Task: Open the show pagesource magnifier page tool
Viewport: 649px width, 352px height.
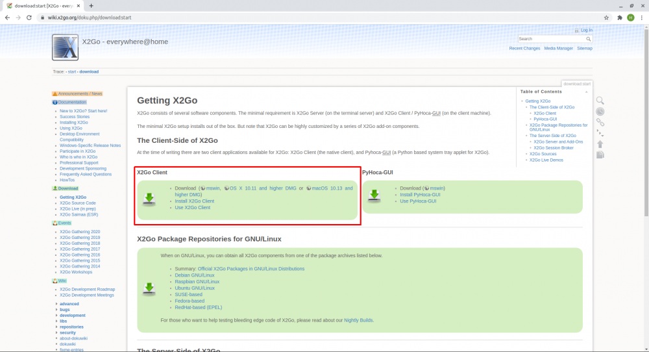Action: pyautogui.click(x=600, y=101)
